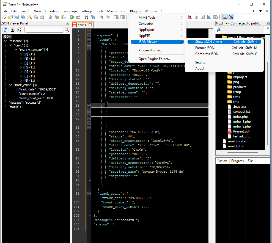
Task: Toggle checked Show JSON Viewer menu item
Action: pos(224,42)
